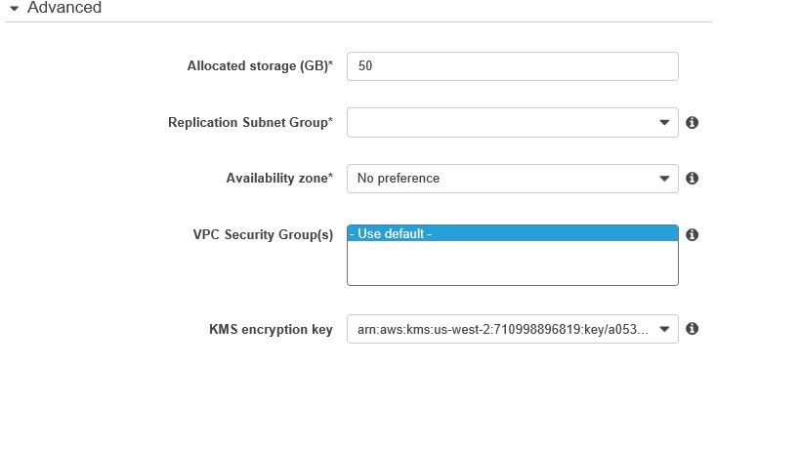Click the arrow on Availability zone dropdown
The height and width of the screenshot is (449, 800).
point(664,179)
